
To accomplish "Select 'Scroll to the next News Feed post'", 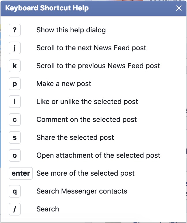I will 91,48.
